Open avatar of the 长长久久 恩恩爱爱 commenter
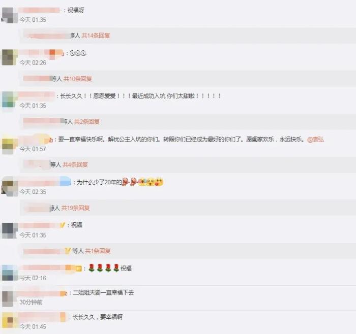This screenshot has width=356, height=334. [x=10, y=99]
